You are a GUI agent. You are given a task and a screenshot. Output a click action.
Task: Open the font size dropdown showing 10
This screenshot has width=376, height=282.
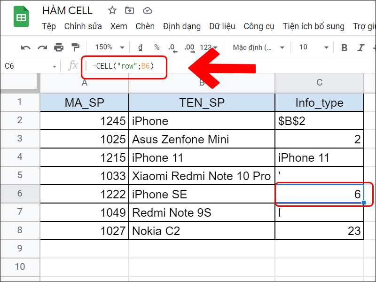tap(311, 47)
